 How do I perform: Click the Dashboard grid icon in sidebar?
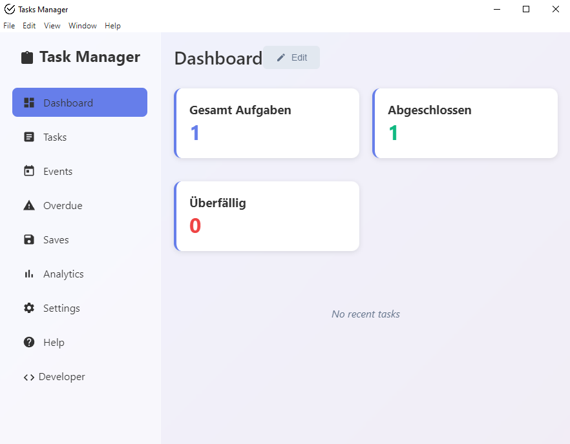click(29, 103)
